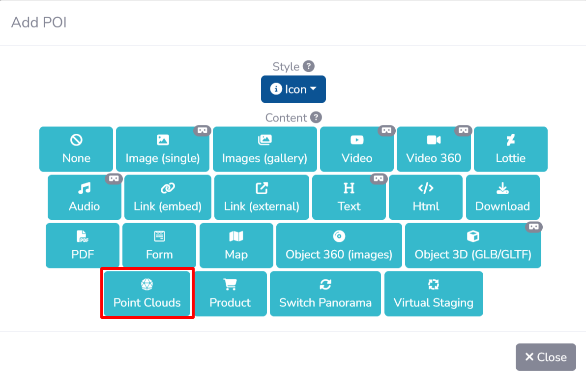This screenshot has width=586, height=381.
Task: Choose Link (embed) option
Action: (x=168, y=198)
